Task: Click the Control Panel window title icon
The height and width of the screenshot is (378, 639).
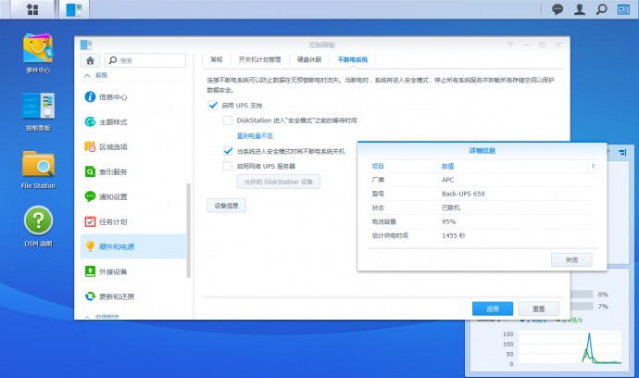Action: click(86, 44)
